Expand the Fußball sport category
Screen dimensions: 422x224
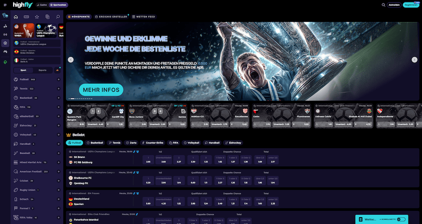[x=59, y=79]
